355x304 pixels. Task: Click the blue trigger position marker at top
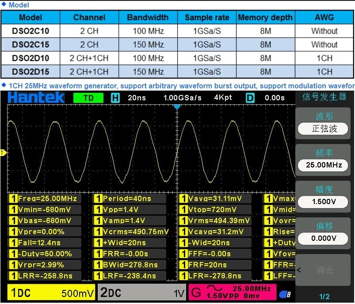(x=177, y=107)
